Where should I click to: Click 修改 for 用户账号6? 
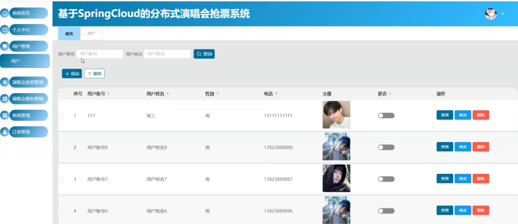pyautogui.click(x=463, y=210)
